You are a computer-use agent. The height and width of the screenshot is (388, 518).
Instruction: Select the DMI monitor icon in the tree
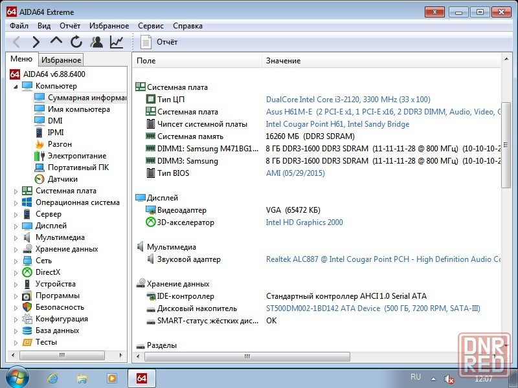39,121
